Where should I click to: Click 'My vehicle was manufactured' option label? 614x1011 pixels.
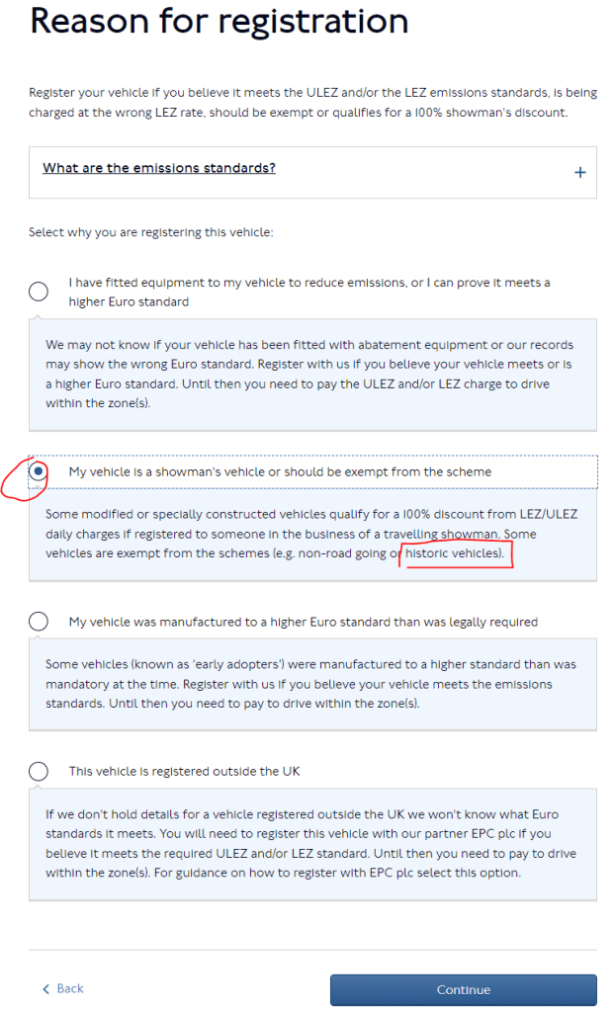tap(303, 622)
